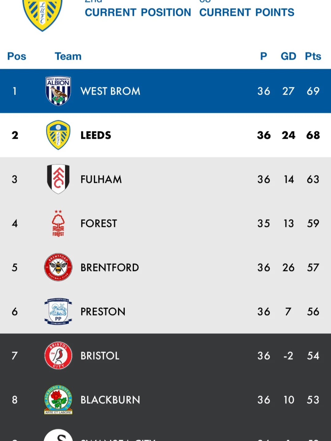Screen dimensions: 331x441
Task: Open the Fulham club badge
Action: point(58,179)
